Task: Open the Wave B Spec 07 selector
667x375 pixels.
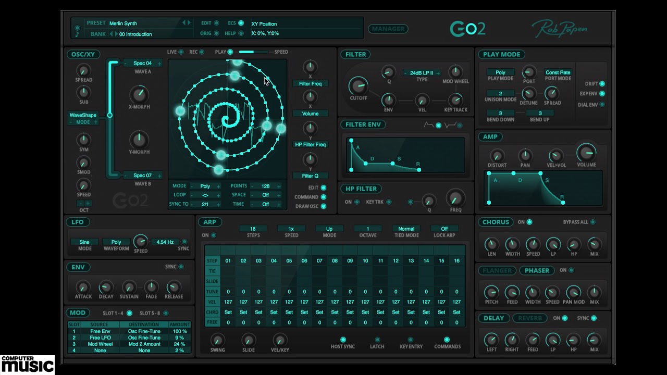Action: [x=143, y=176]
